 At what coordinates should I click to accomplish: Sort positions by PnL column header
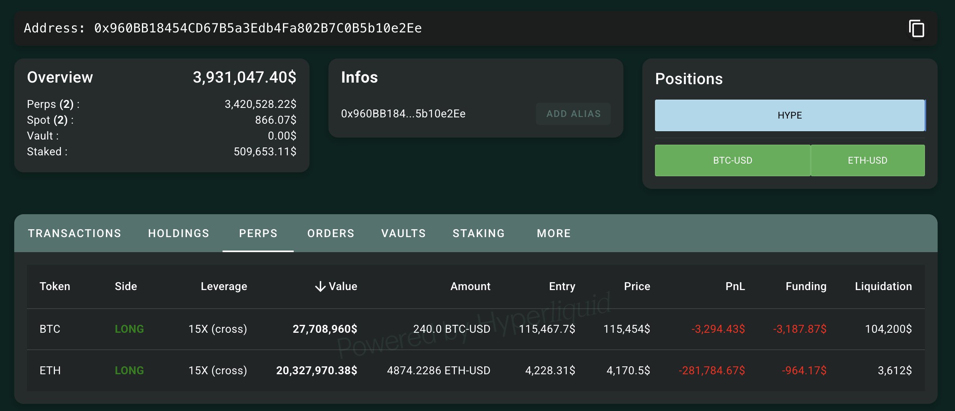[x=735, y=287]
